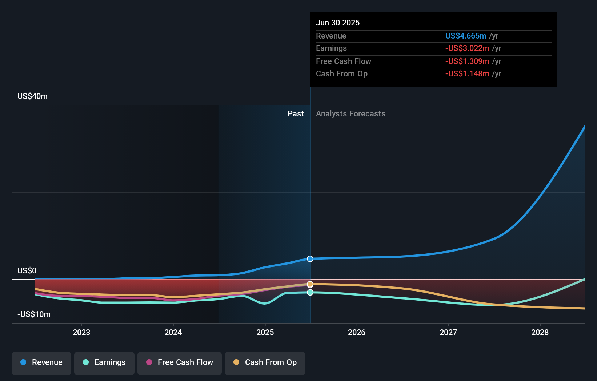
Task: Click the Analysts Forecasts label
Action: (x=350, y=113)
